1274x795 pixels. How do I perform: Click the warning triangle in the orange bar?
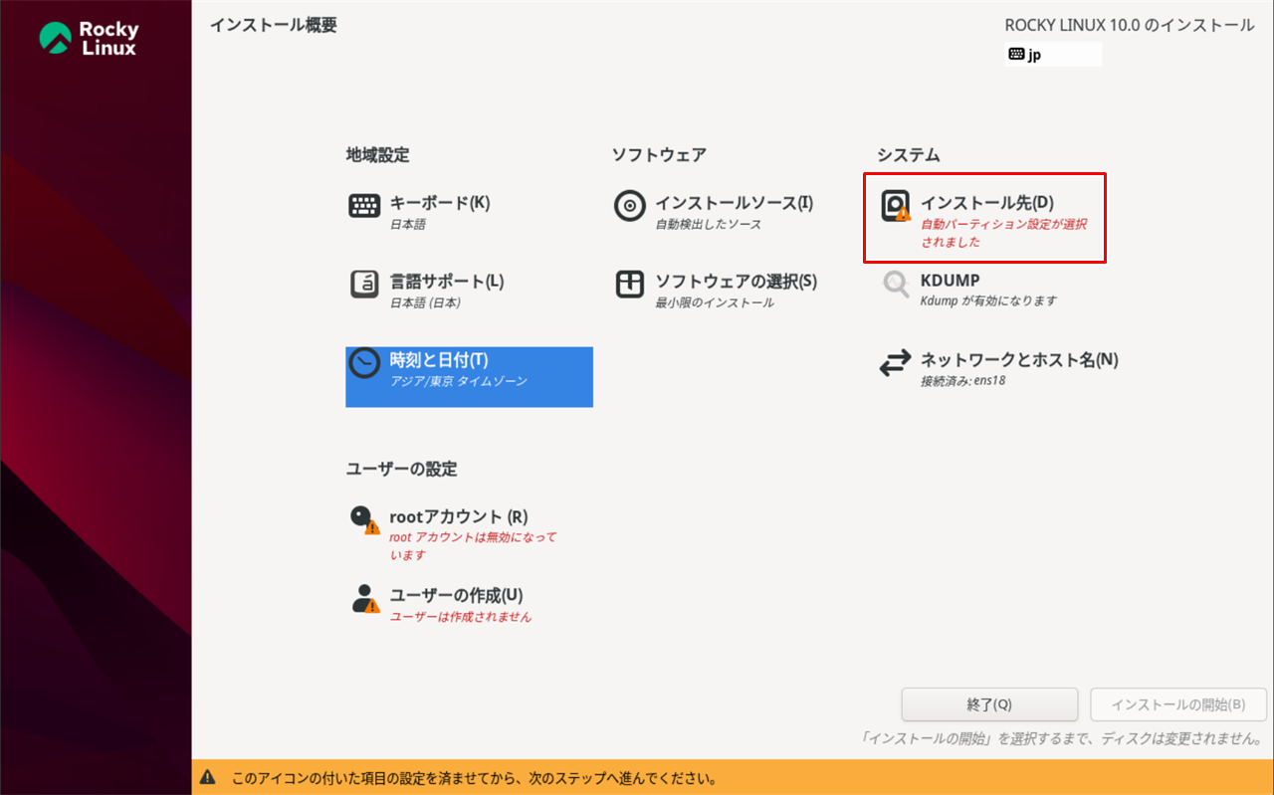click(x=207, y=777)
